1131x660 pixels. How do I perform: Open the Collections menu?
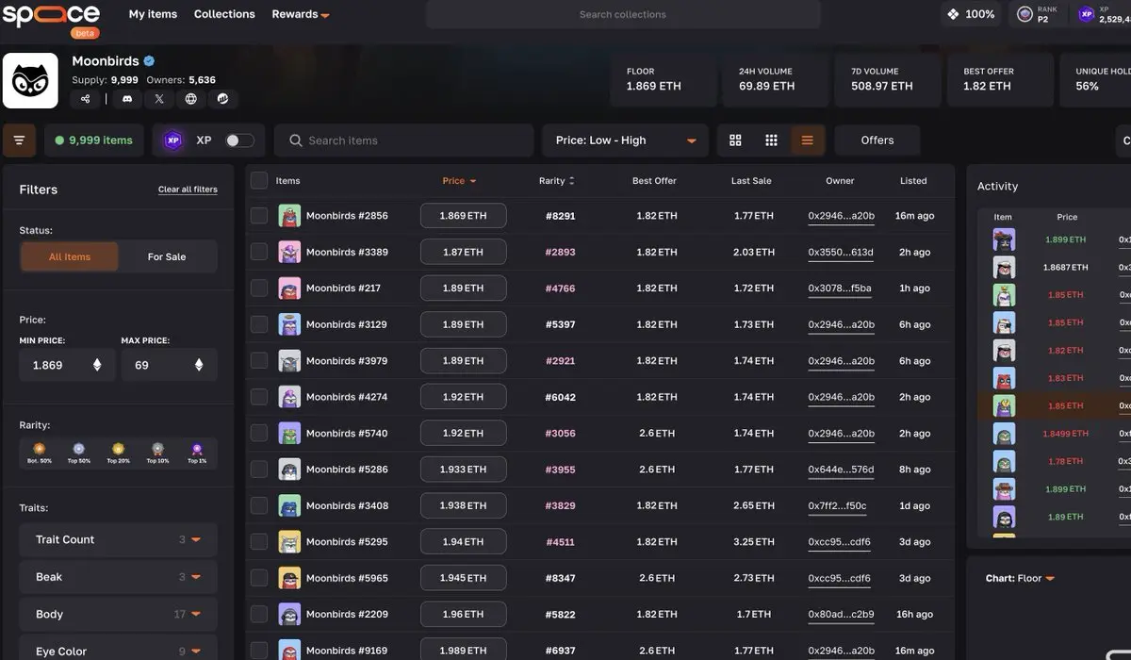tap(224, 14)
